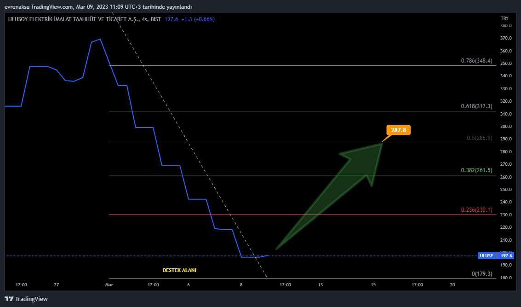Click the 360.0 price axis value
Screen dimensions: 521x307
pos(506,51)
